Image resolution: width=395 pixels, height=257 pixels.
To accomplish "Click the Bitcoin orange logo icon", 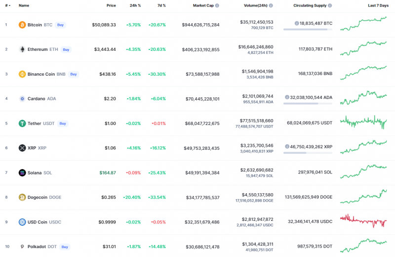I will click(x=22, y=25).
